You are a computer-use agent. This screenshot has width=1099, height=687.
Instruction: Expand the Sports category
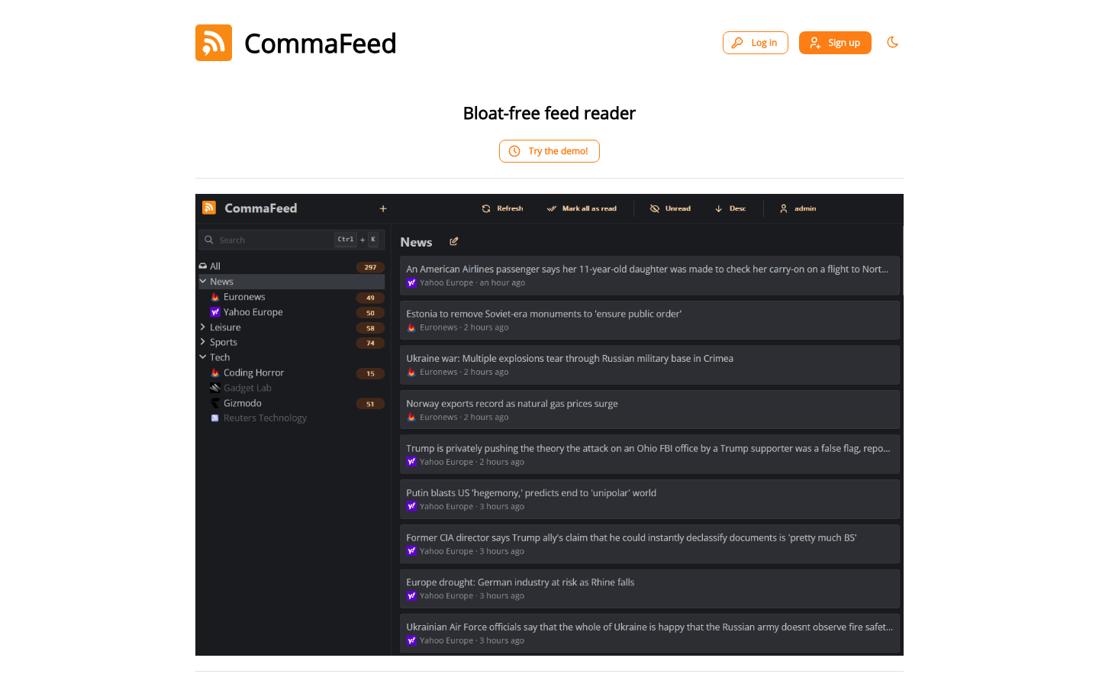(203, 342)
